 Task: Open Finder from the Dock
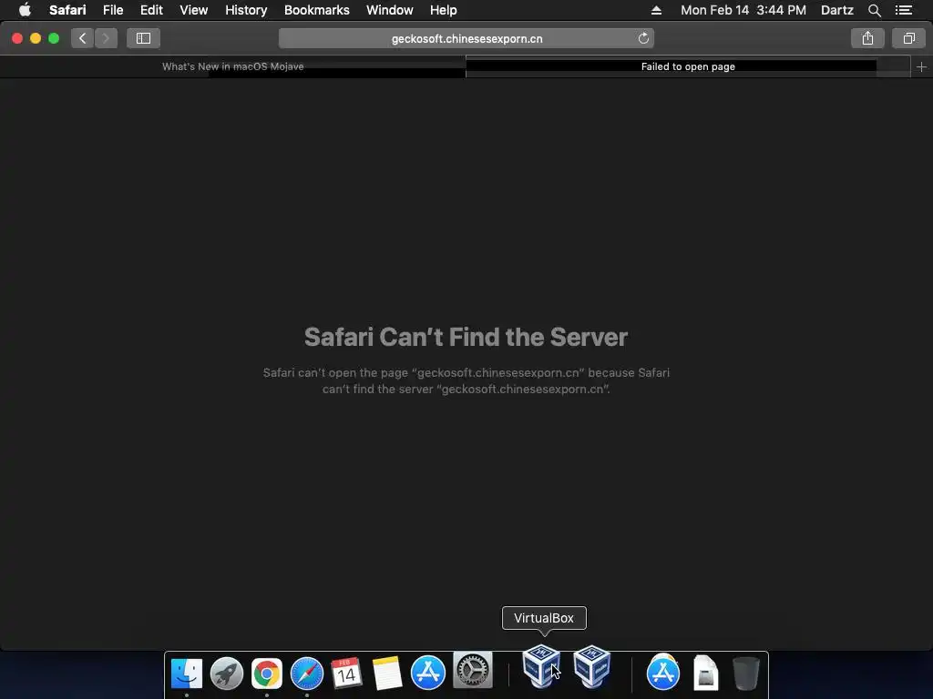click(187, 674)
